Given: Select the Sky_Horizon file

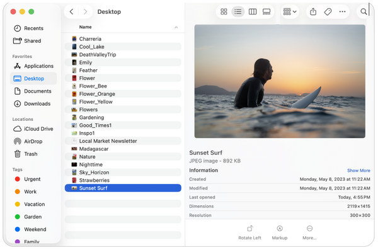Looking at the screenshot, I should 123,173.
